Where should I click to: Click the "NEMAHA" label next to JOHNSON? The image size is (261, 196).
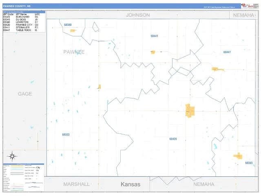tap(243, 15)
